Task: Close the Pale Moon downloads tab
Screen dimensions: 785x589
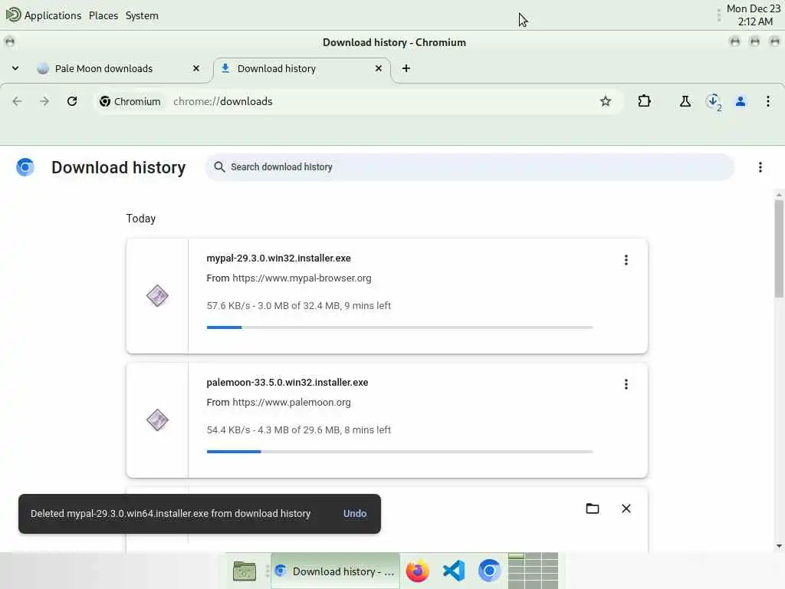Action: (196, 68)
